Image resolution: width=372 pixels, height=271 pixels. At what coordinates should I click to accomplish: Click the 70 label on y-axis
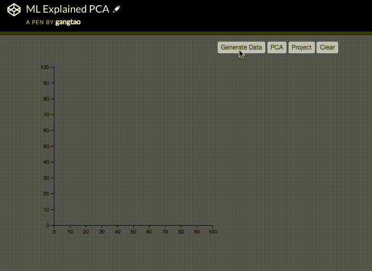(46, 114)
